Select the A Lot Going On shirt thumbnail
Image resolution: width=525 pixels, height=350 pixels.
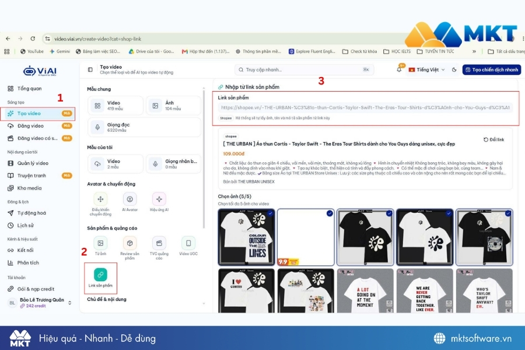coord(365,290)
